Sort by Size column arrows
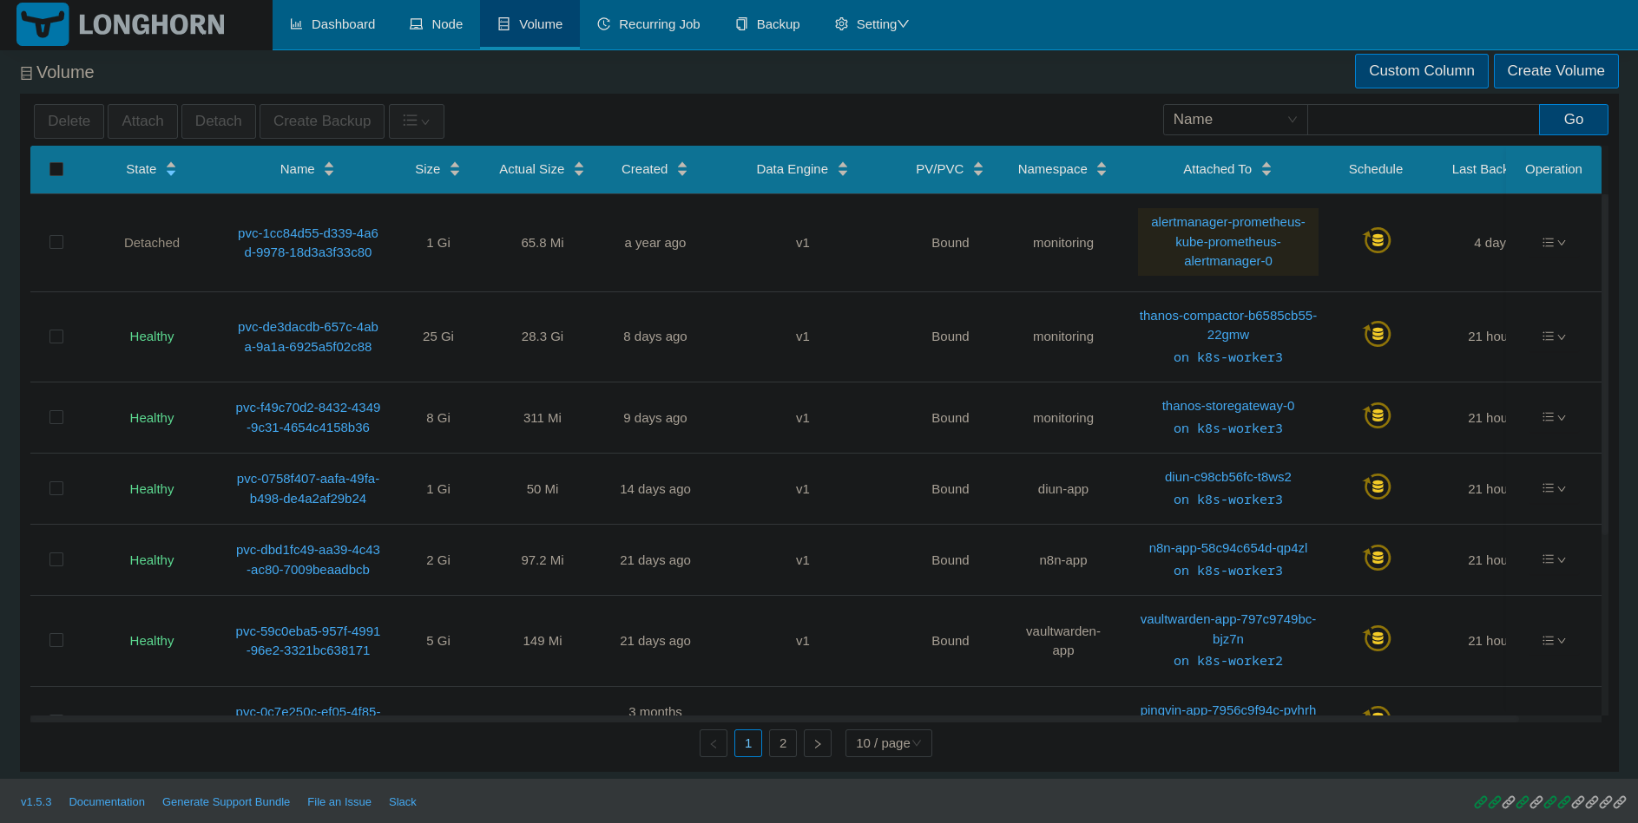The image size is (1638, 823). (x=455, y=169)
